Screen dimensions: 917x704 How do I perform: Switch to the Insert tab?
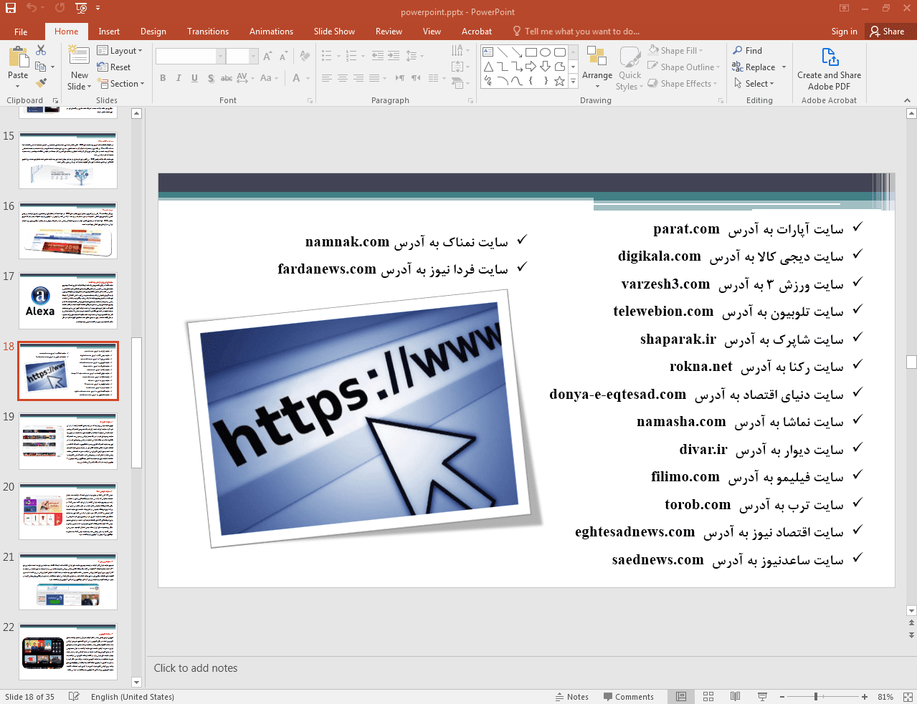pos(109,32)
